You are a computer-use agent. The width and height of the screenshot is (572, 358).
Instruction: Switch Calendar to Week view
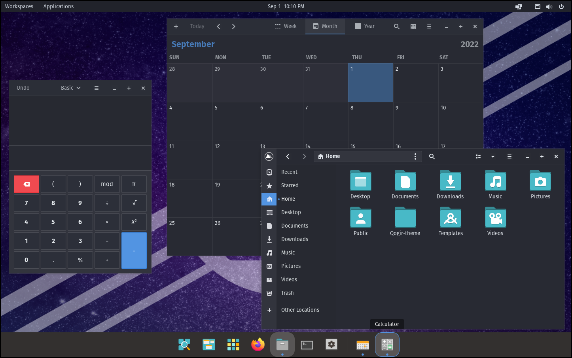[x=286, y=26]
